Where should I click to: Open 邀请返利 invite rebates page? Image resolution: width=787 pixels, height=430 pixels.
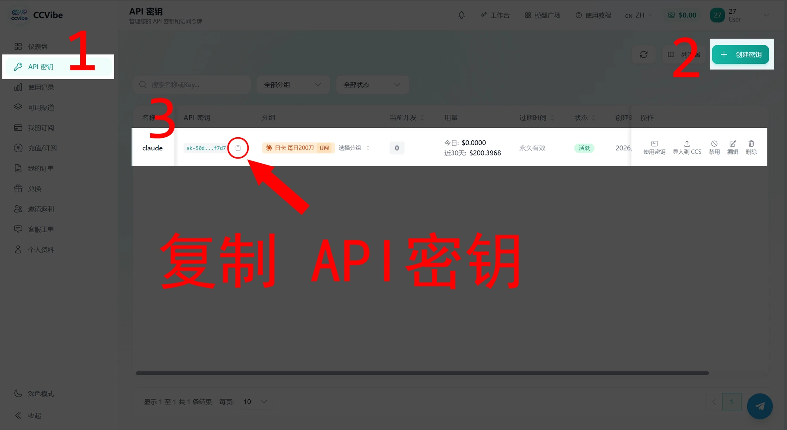coord(58,209)
